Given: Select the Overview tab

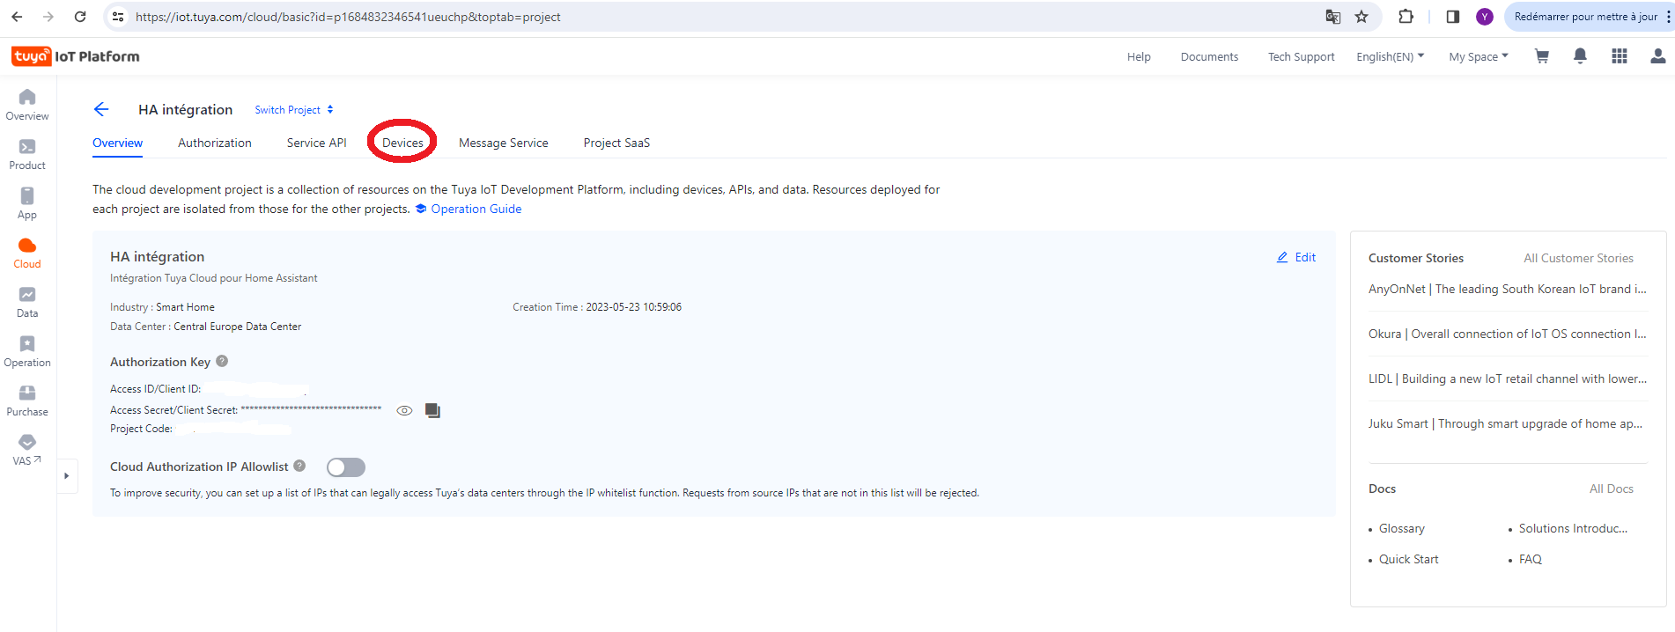Looking at the screenshot, I should click(x=117, y=143).
